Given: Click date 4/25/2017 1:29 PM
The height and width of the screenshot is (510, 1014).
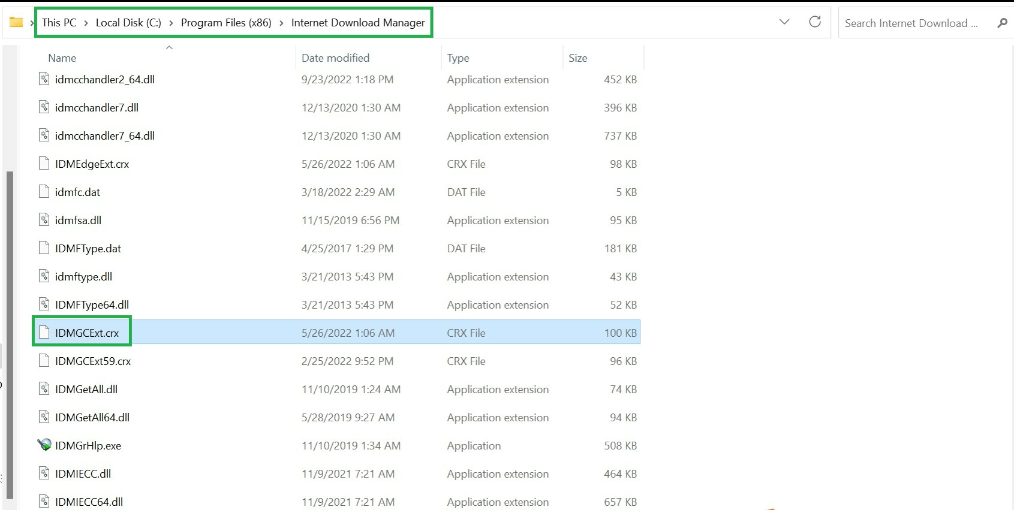Looking at the screenshot, I should tap(347, 248).
